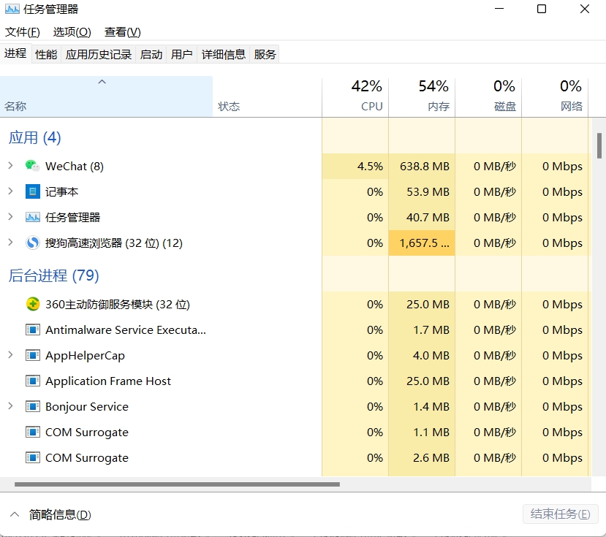Sort by the 磁盘 column header
The width and height of the screenshot is (606, 537).
488,96
